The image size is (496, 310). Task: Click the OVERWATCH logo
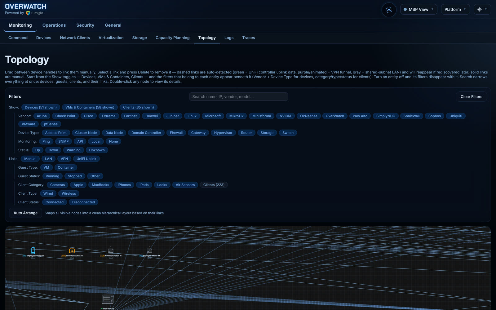click(x=26, y=7)
